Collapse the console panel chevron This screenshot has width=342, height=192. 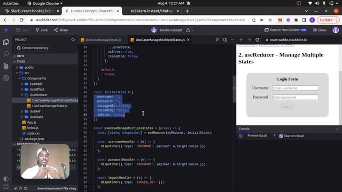pyautogui.click(x=337, y=129)
